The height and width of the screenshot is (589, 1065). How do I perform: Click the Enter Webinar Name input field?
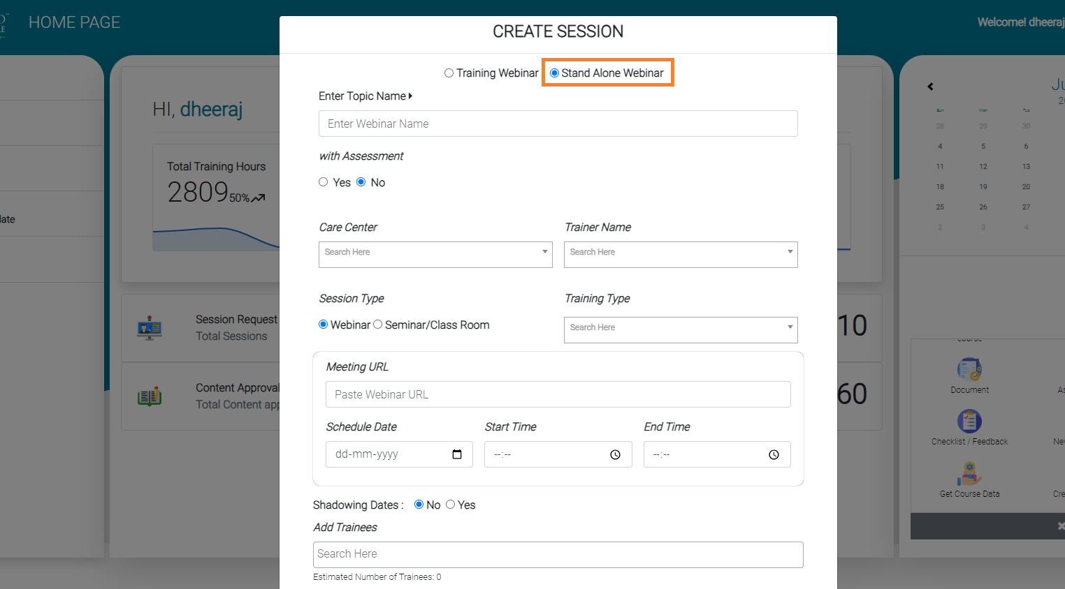click(x=558, y=124)
